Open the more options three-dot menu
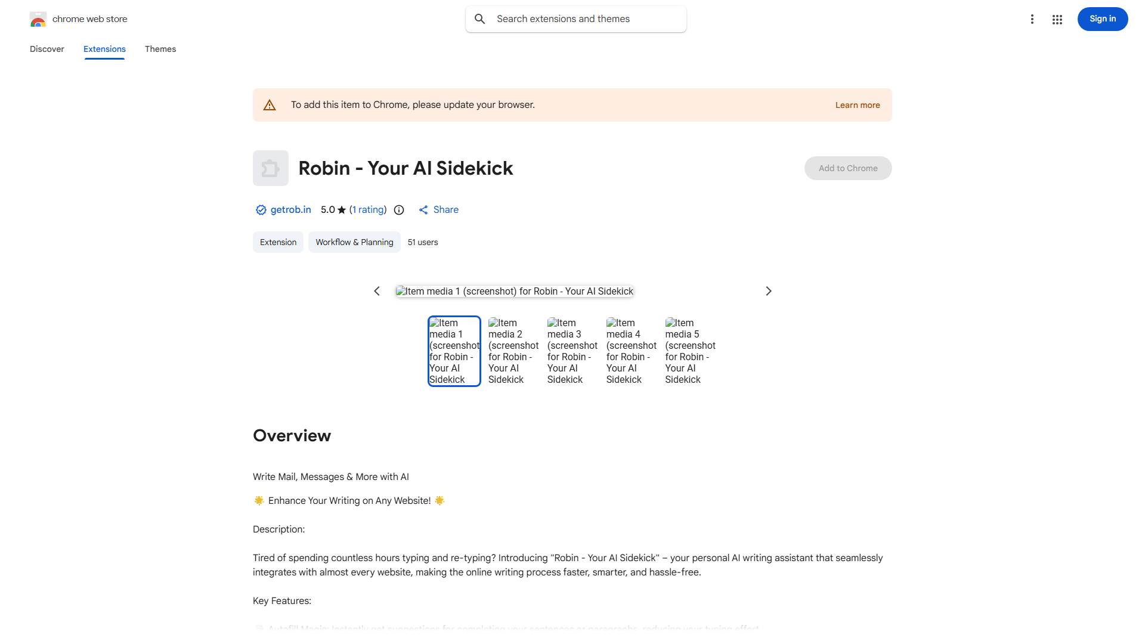This screenshot has width=1145, height=644. click(1032, 19)
